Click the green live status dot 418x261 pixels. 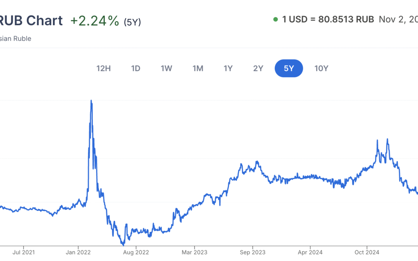tap(275, 19)
